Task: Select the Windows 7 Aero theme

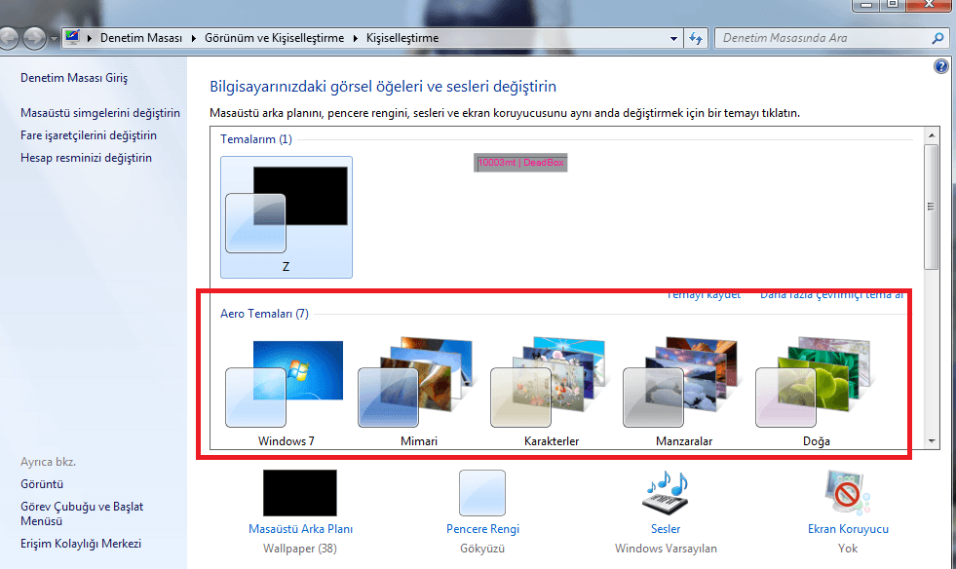Action: (x=286, y=393)
